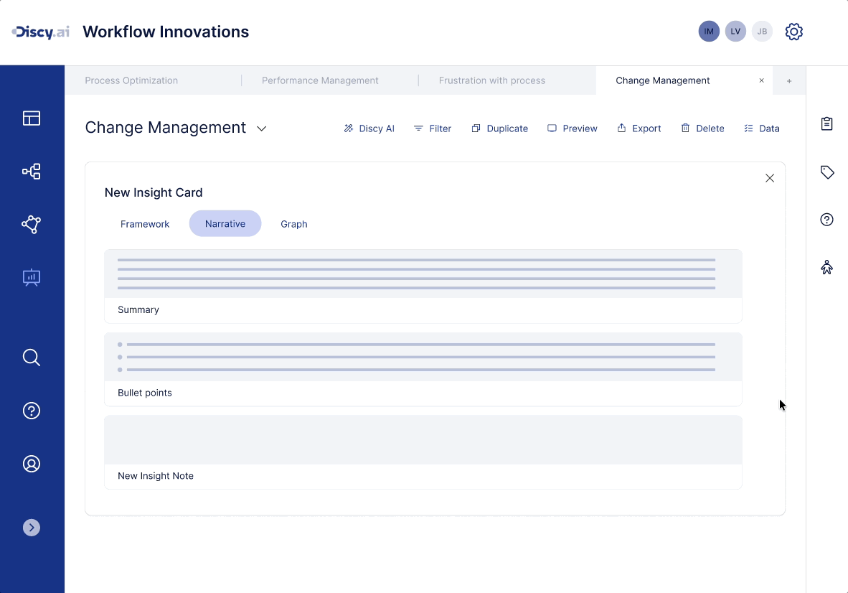Screen dimensions: 848x593
Task: Select the workflow diagram icon in the left sidebar
Action: pos(32,172)
